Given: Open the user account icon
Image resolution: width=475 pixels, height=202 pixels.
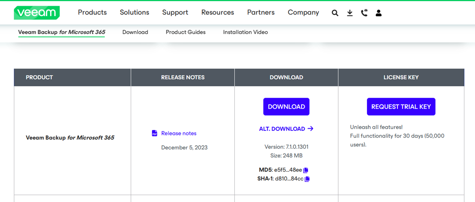Looking at the screenshot, I should 379,13.
